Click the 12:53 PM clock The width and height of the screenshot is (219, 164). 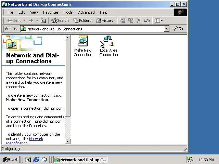coord(206,160)
